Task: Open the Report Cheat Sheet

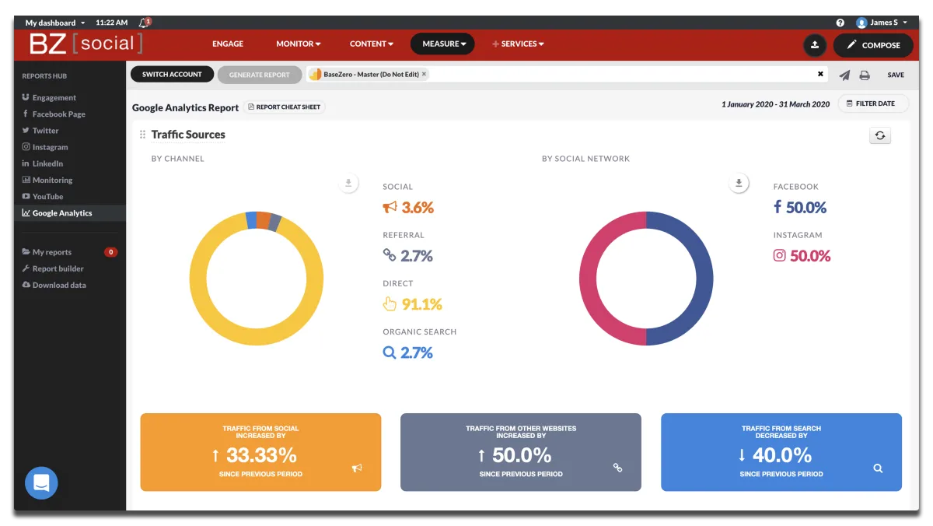Action: coord(284,107)
